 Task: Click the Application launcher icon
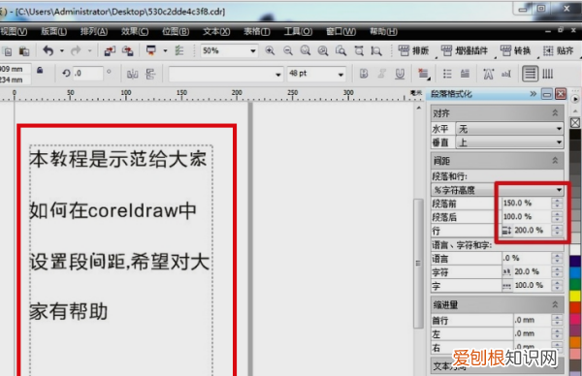click(x=151, y=50)
